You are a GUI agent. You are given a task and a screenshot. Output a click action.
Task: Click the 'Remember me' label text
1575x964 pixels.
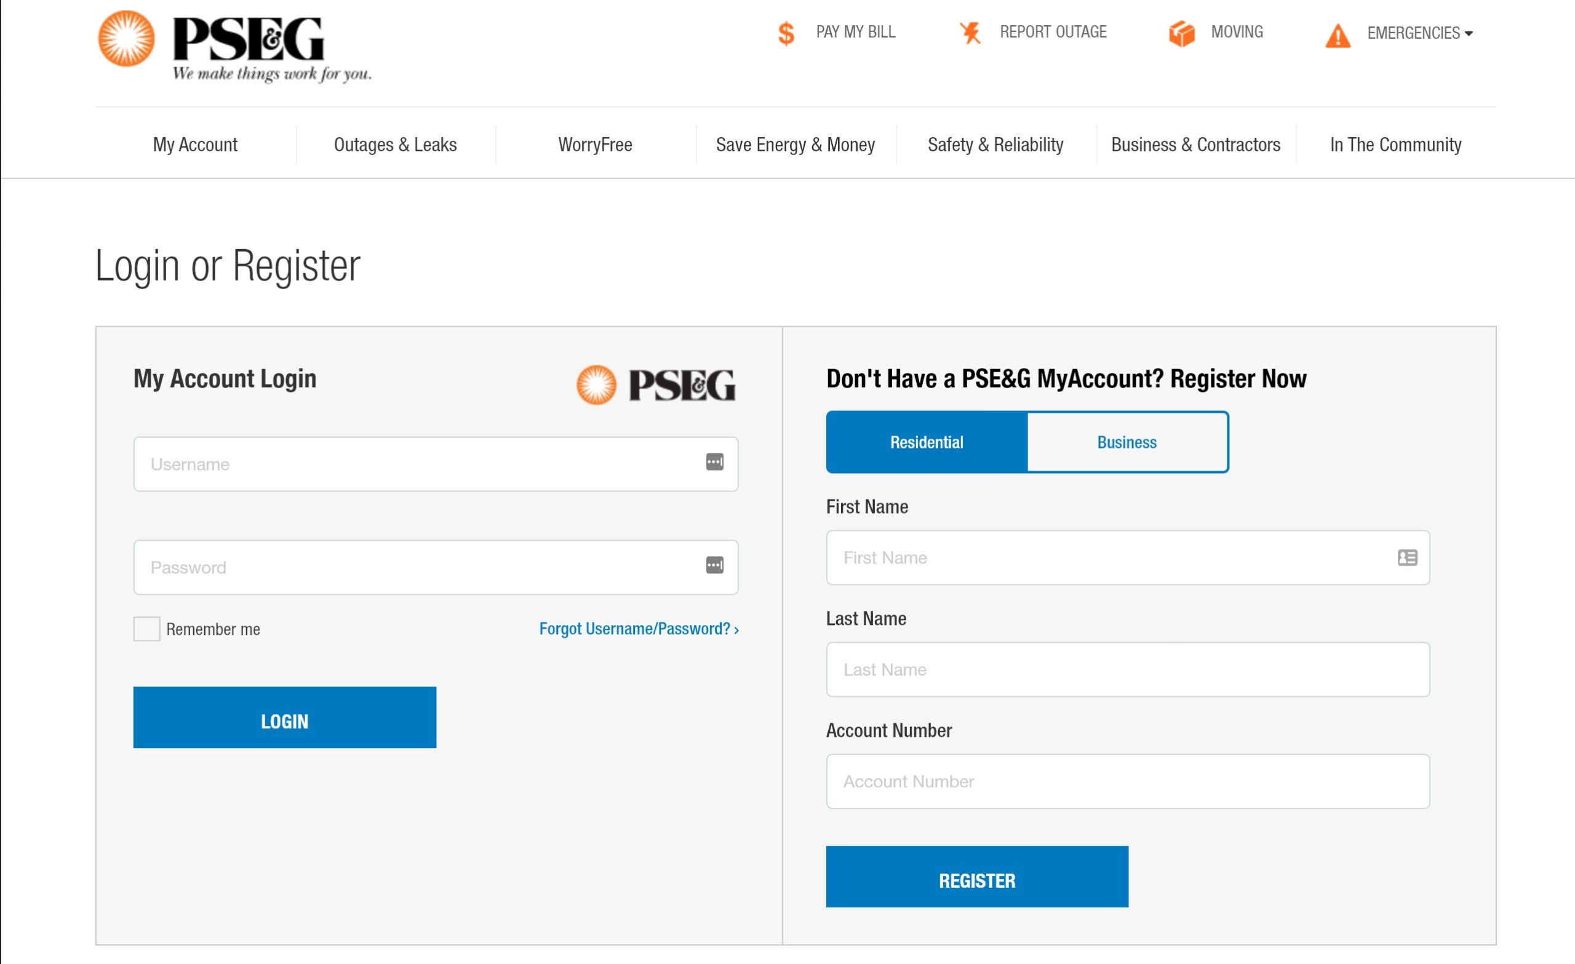213,630
